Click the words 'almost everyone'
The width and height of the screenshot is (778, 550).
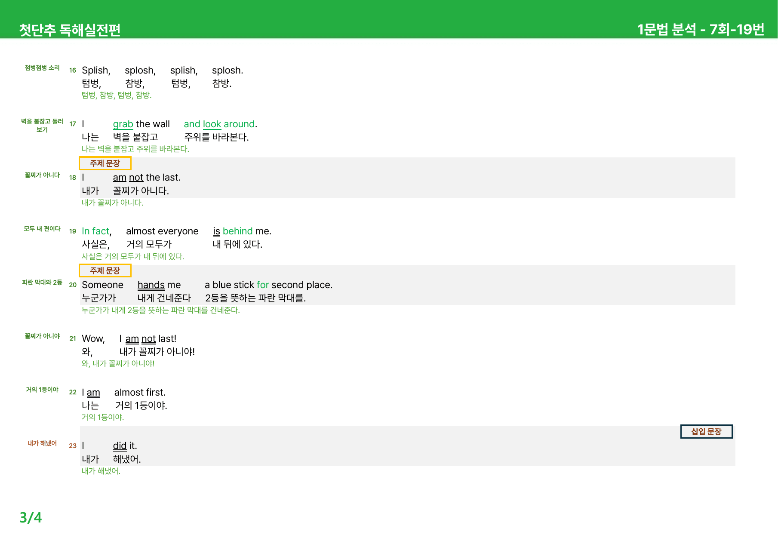162,231
